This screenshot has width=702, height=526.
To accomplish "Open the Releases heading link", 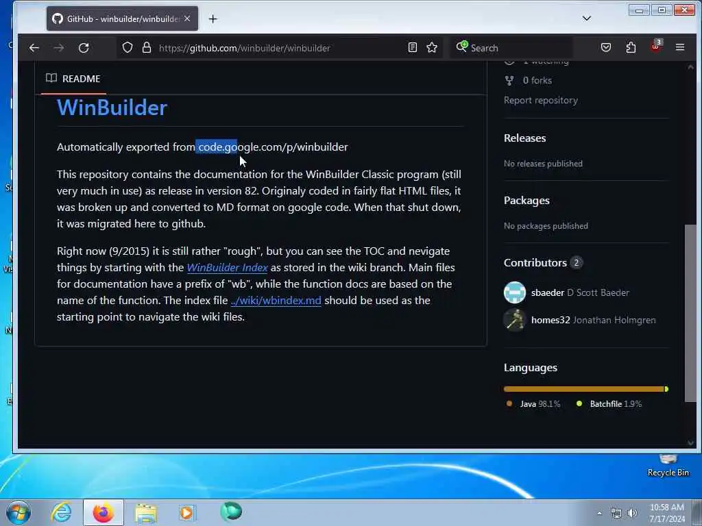I will tap(524, 138).
